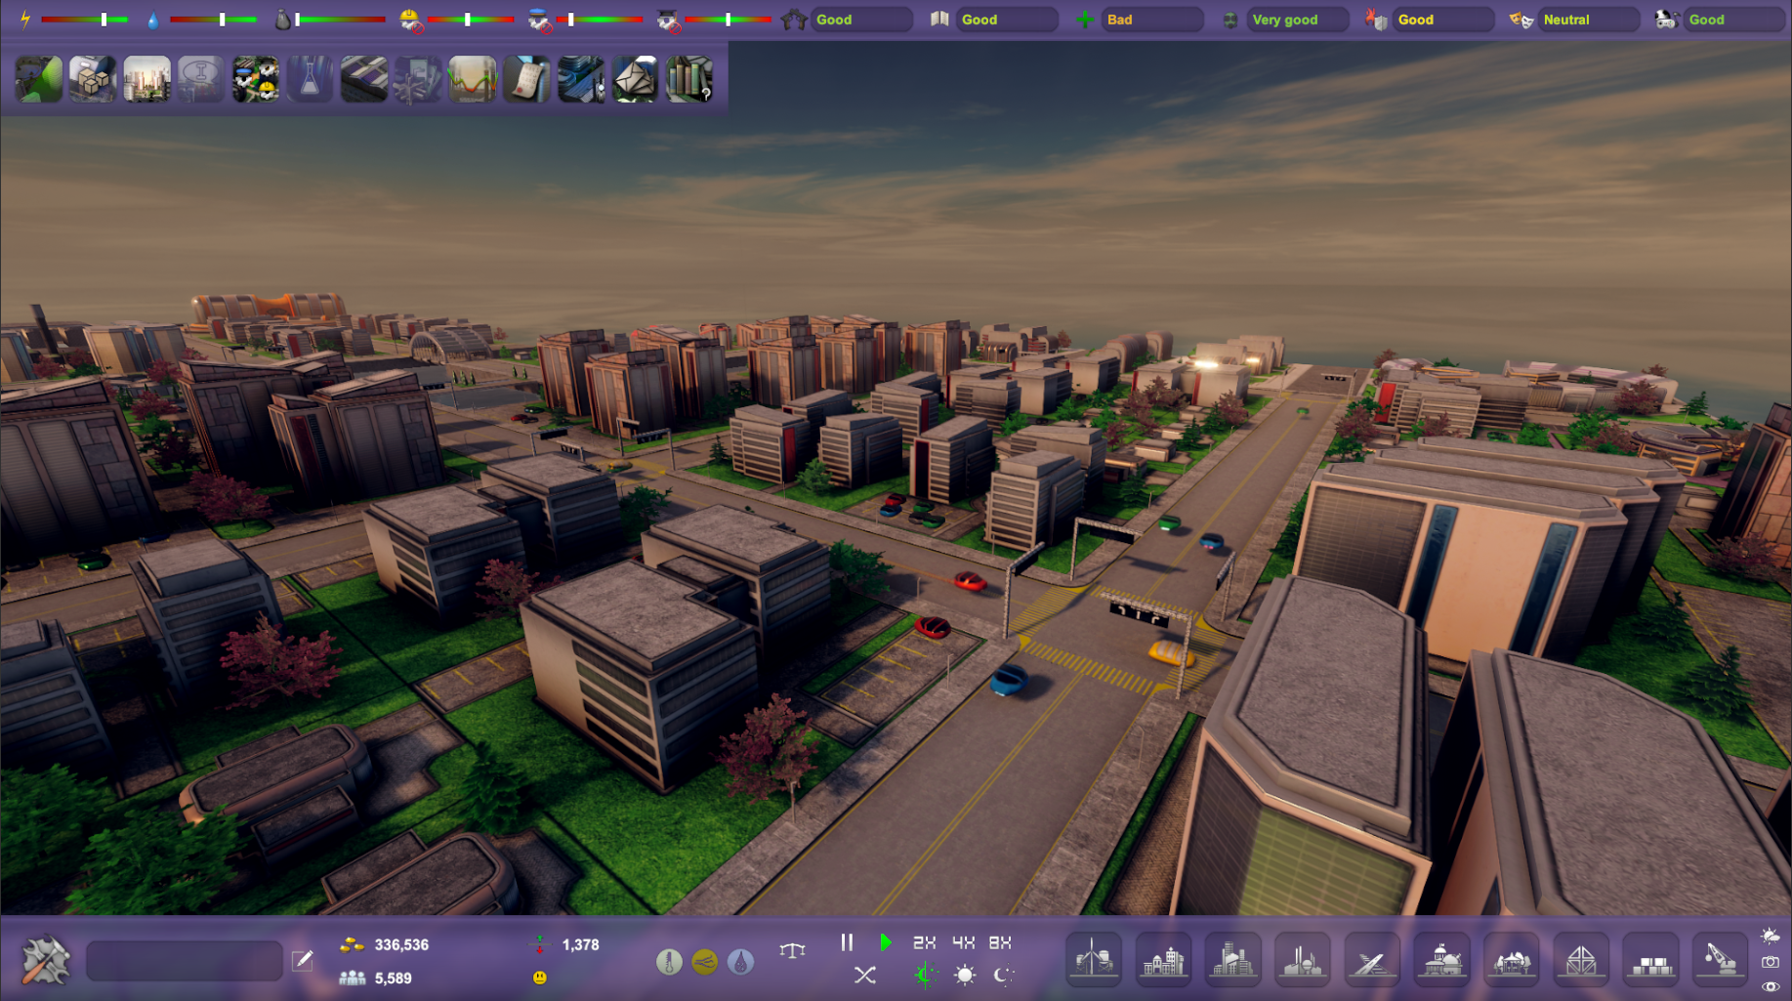This screenshot has height=1001, width=1792.
Task: Open the framework structure build menu
Action: [1581, 960]
